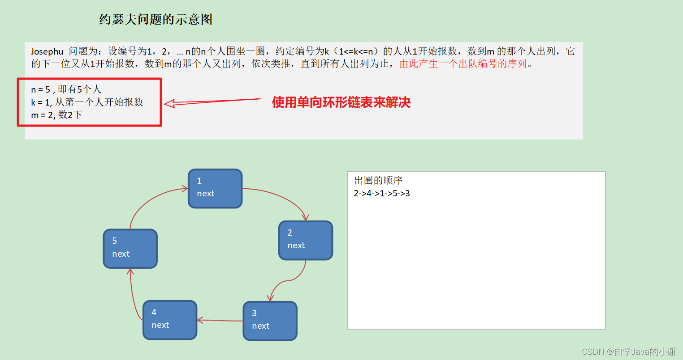Screen dimensions: 683x360
Task: Select node box 4 in diagram
Action: [x=170, y=320]
